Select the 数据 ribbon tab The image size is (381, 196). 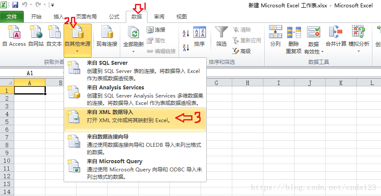137,17
